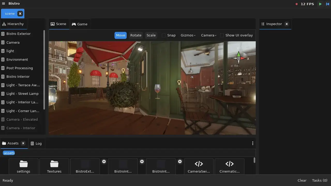331x186 pixels.
Task: Start the game with play button
Action: [320, 4]
